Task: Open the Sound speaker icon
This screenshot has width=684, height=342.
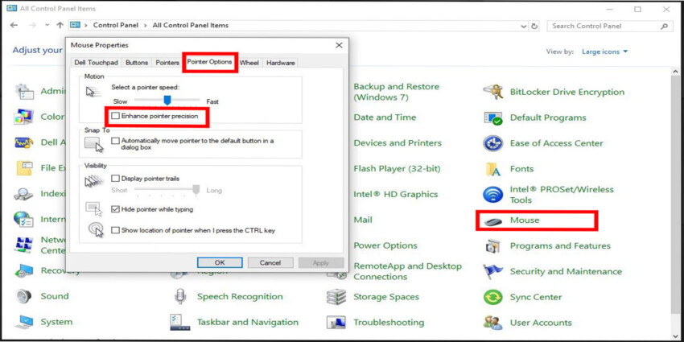Action: pos(23,296)
